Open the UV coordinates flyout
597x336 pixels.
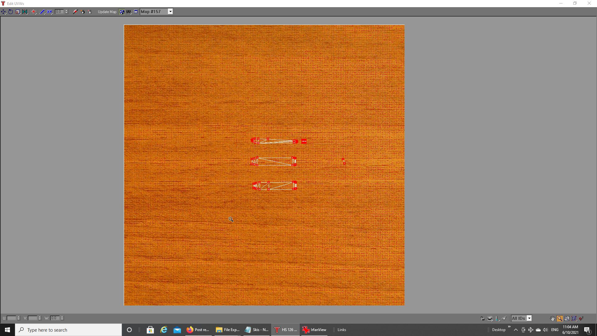[129, 12]
